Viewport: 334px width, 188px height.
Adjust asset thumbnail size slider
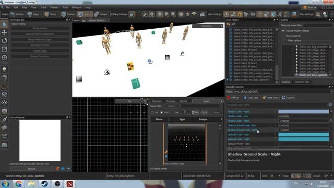tap(185, 112)
